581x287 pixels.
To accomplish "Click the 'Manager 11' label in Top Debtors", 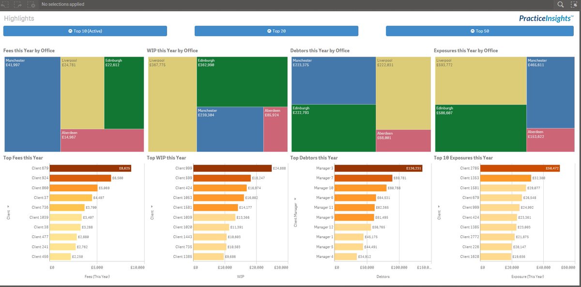I will 324,208.
